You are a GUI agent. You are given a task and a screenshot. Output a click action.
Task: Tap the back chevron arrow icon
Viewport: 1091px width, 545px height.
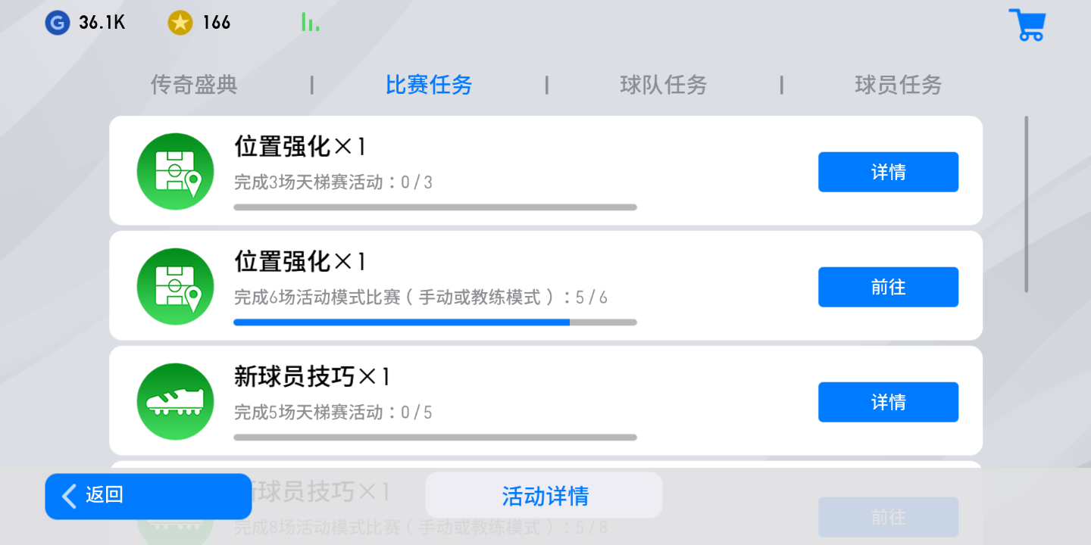[x=69, y=496]
